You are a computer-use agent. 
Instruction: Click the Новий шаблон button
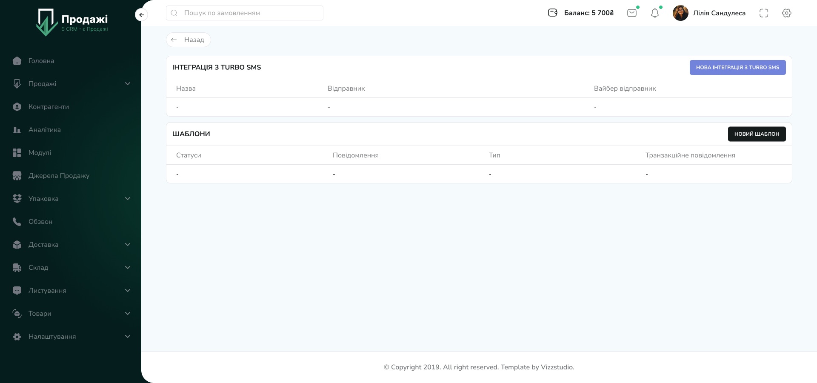tap(757, 134)
